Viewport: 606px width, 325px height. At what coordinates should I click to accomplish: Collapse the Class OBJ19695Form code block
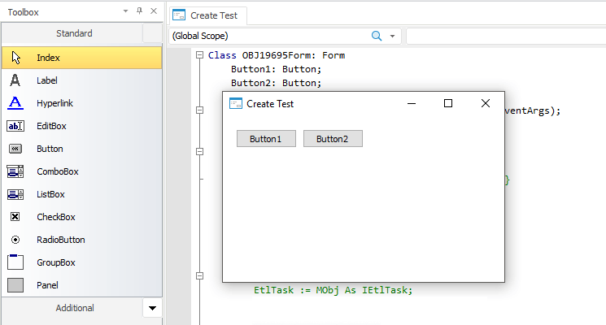pos(200,55)
